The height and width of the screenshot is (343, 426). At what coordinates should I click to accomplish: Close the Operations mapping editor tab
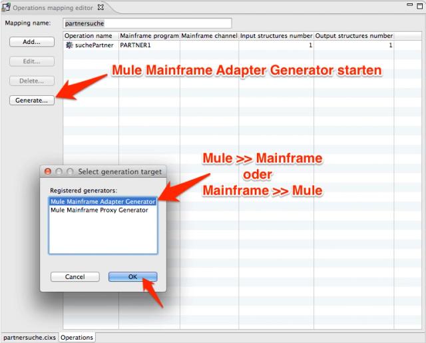pos(101,7)
